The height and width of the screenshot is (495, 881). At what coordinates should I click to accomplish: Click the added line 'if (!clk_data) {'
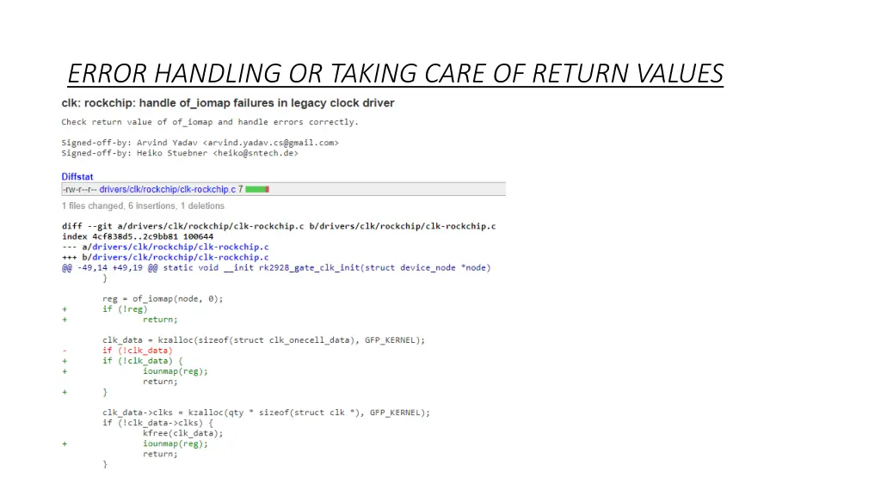point(142,361)
